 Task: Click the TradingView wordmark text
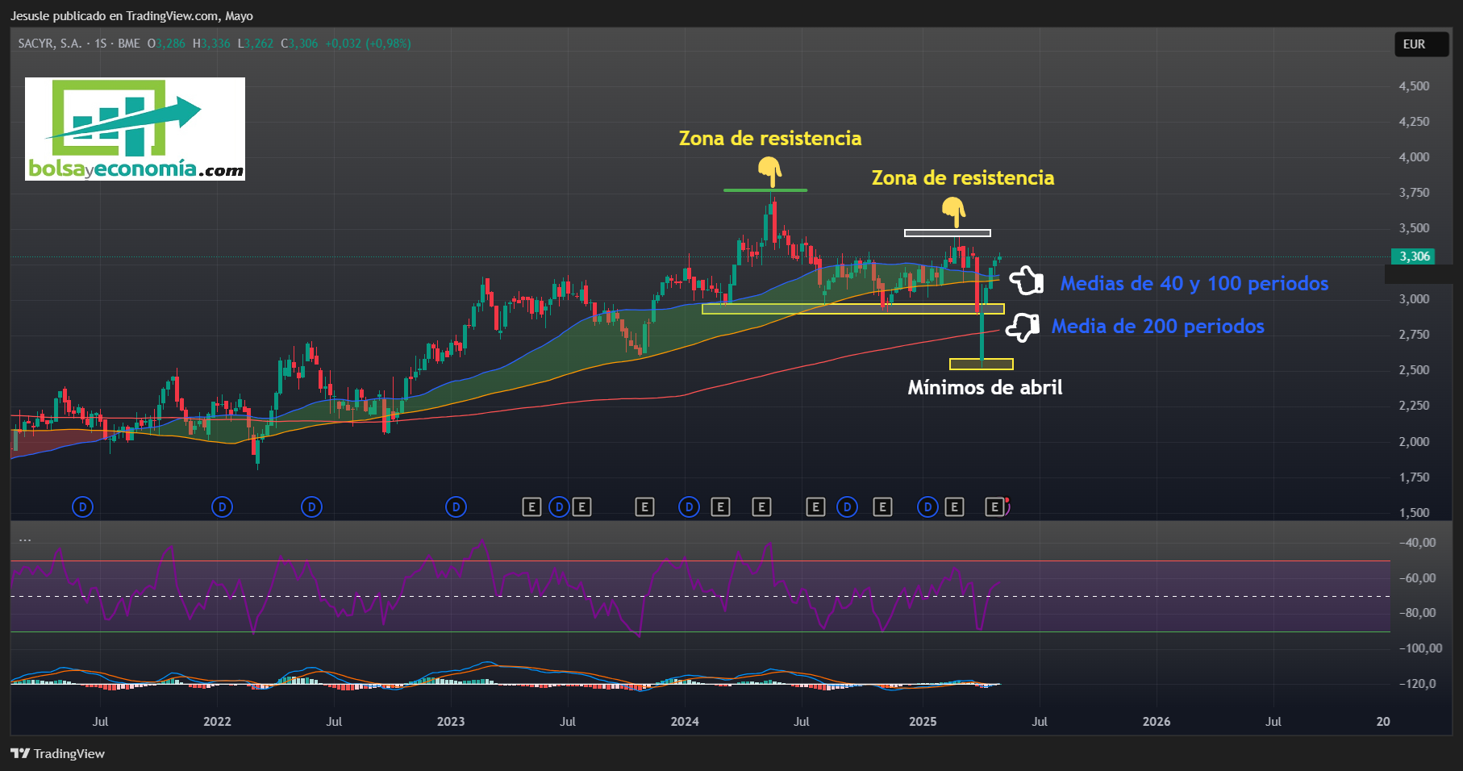point(69,753)
